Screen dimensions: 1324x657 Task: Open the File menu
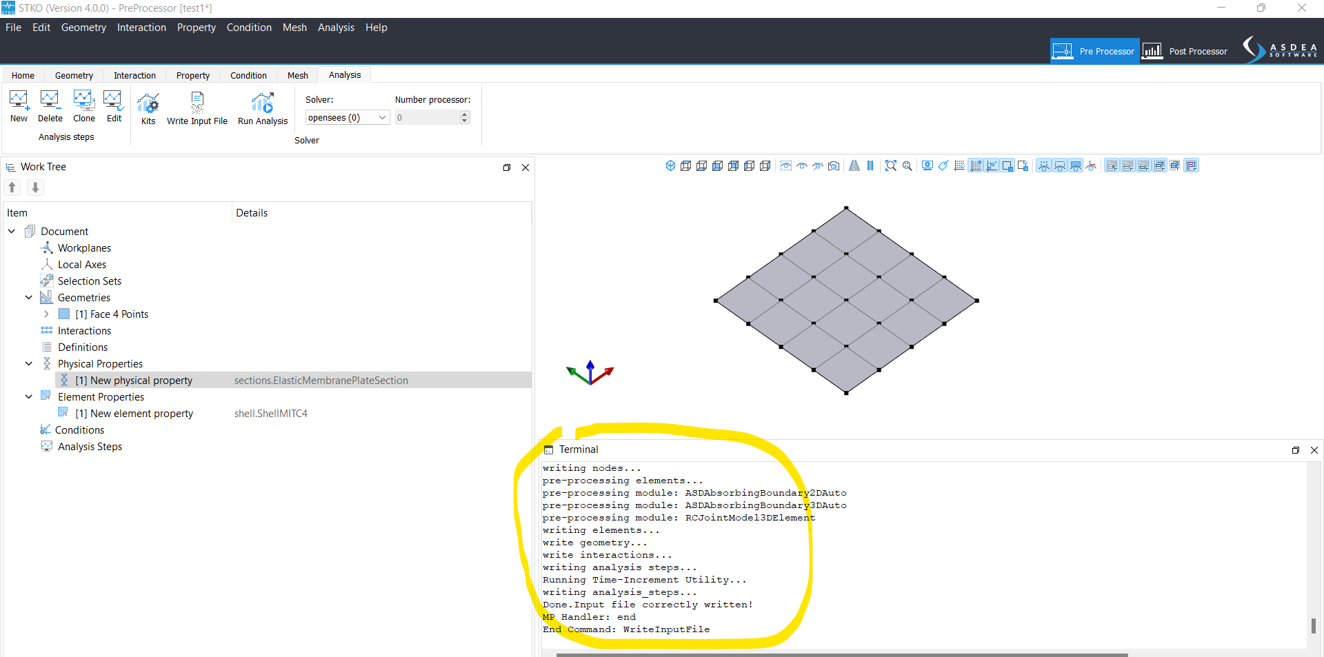click(x=13, y=28)
